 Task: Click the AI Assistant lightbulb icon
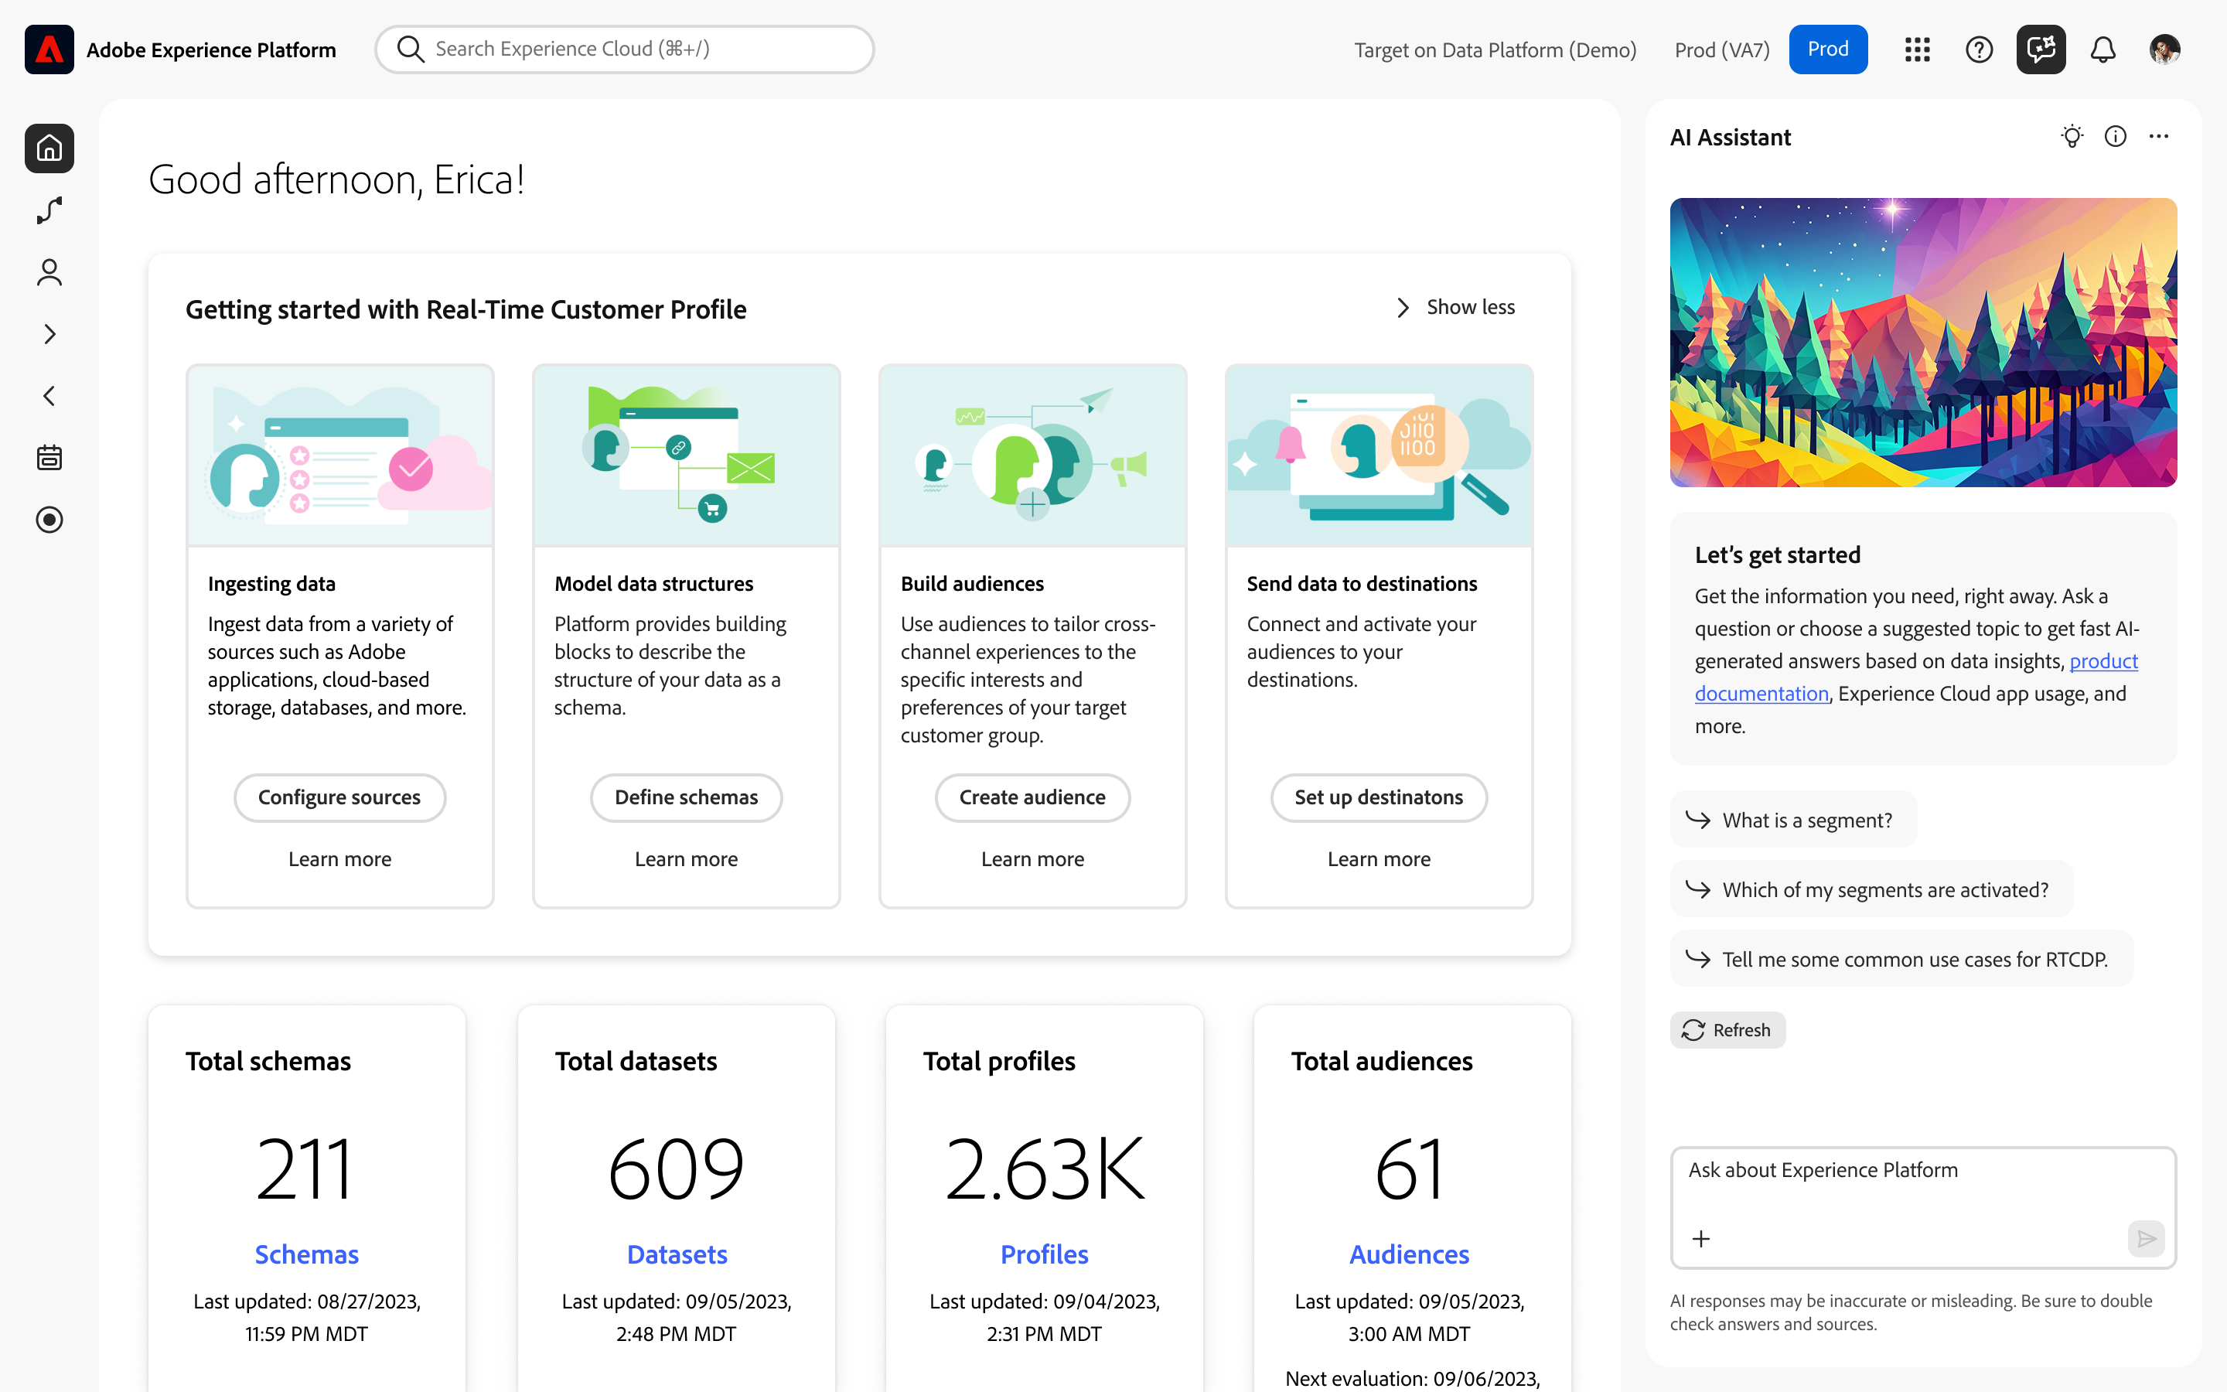click(2072, 137)
